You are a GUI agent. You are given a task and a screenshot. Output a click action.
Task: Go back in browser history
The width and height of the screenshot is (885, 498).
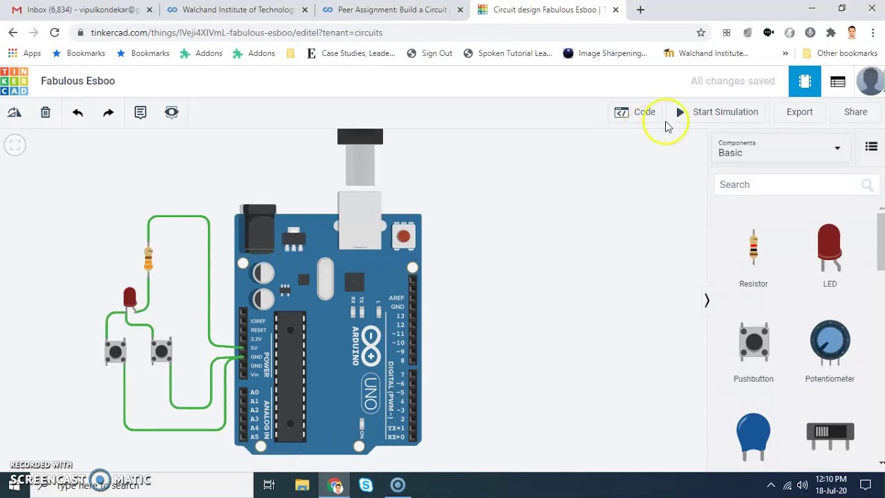13,33
